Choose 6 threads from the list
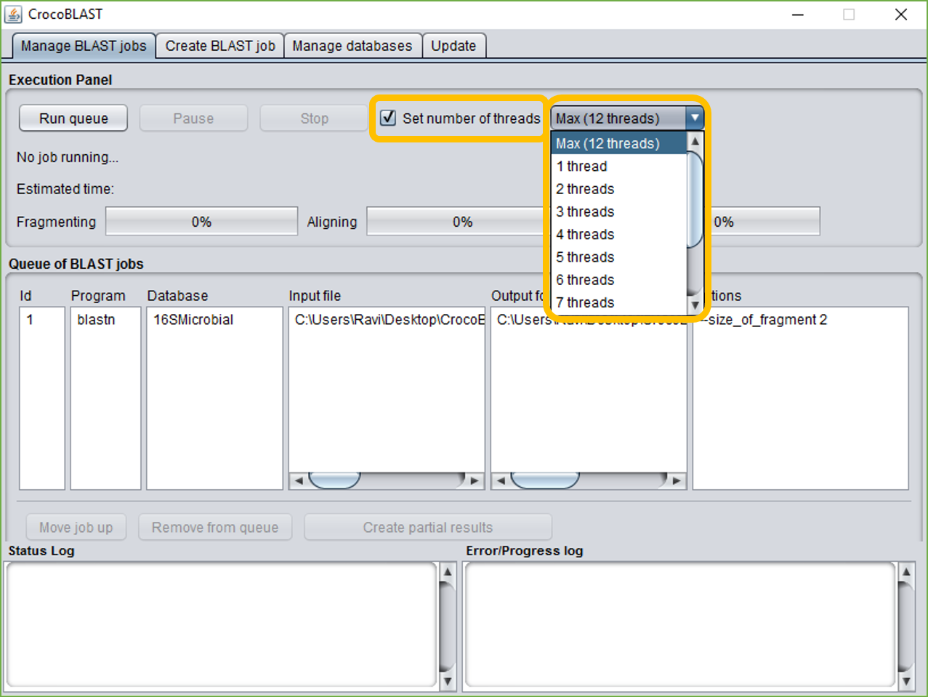This screenshot has height=697, width=928. coord(618,280)
